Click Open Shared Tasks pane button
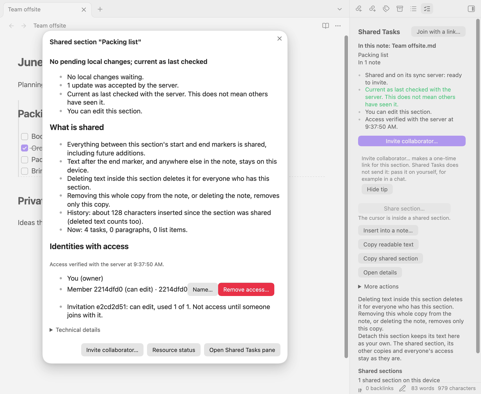 coord(242,350)
